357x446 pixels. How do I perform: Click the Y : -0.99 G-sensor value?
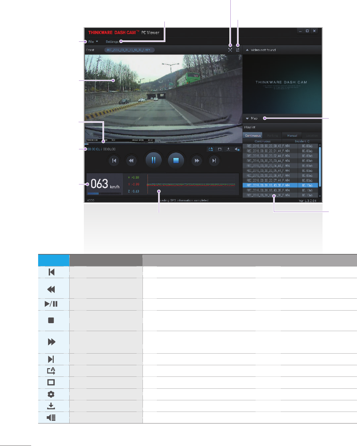click(134, 184)
